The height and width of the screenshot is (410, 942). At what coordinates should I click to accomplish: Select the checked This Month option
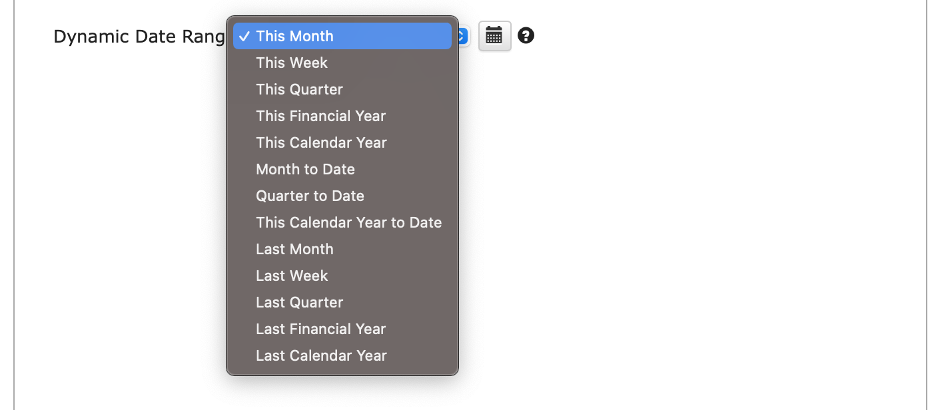coord(342,36)
